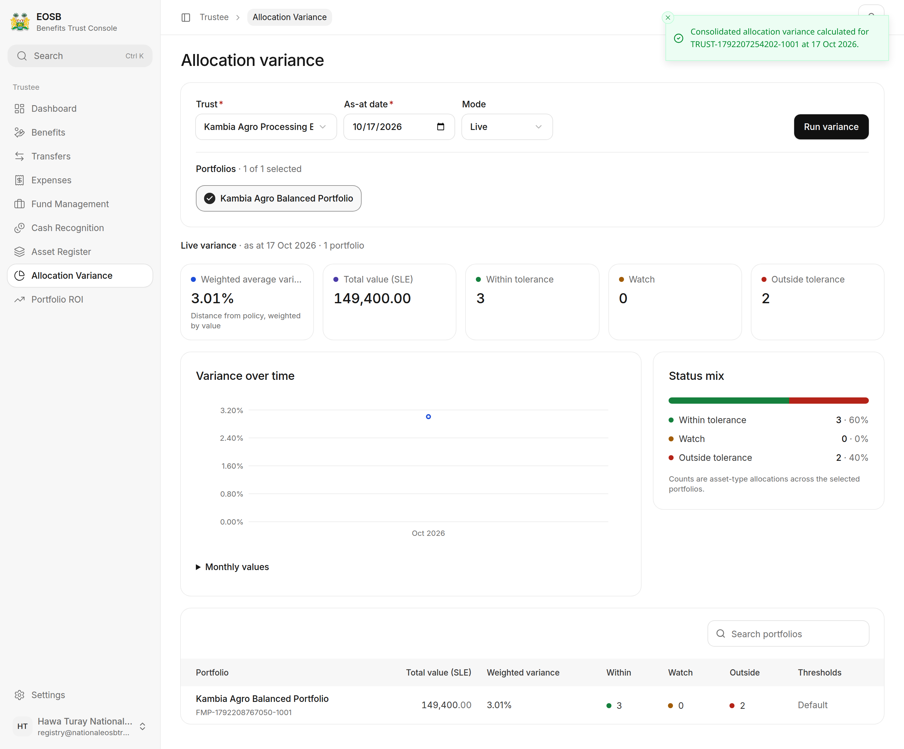This screenshot has height=749, width=904.
Task: Open the Mode dropdown
Action: [x=507, y=127]
